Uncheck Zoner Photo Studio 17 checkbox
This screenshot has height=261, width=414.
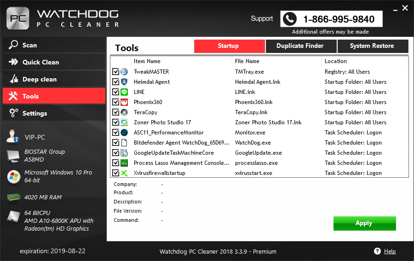[115, 122]
